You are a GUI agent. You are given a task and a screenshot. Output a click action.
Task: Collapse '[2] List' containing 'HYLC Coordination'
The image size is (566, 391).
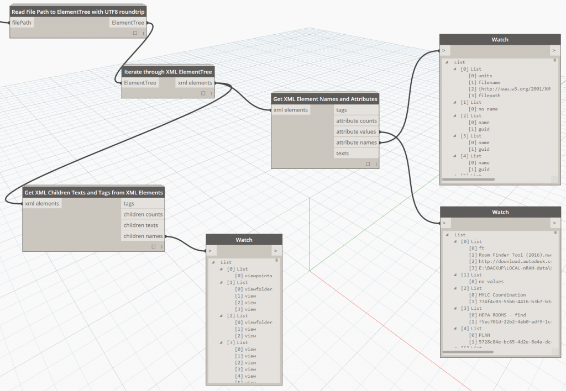(x=455, y=288)
